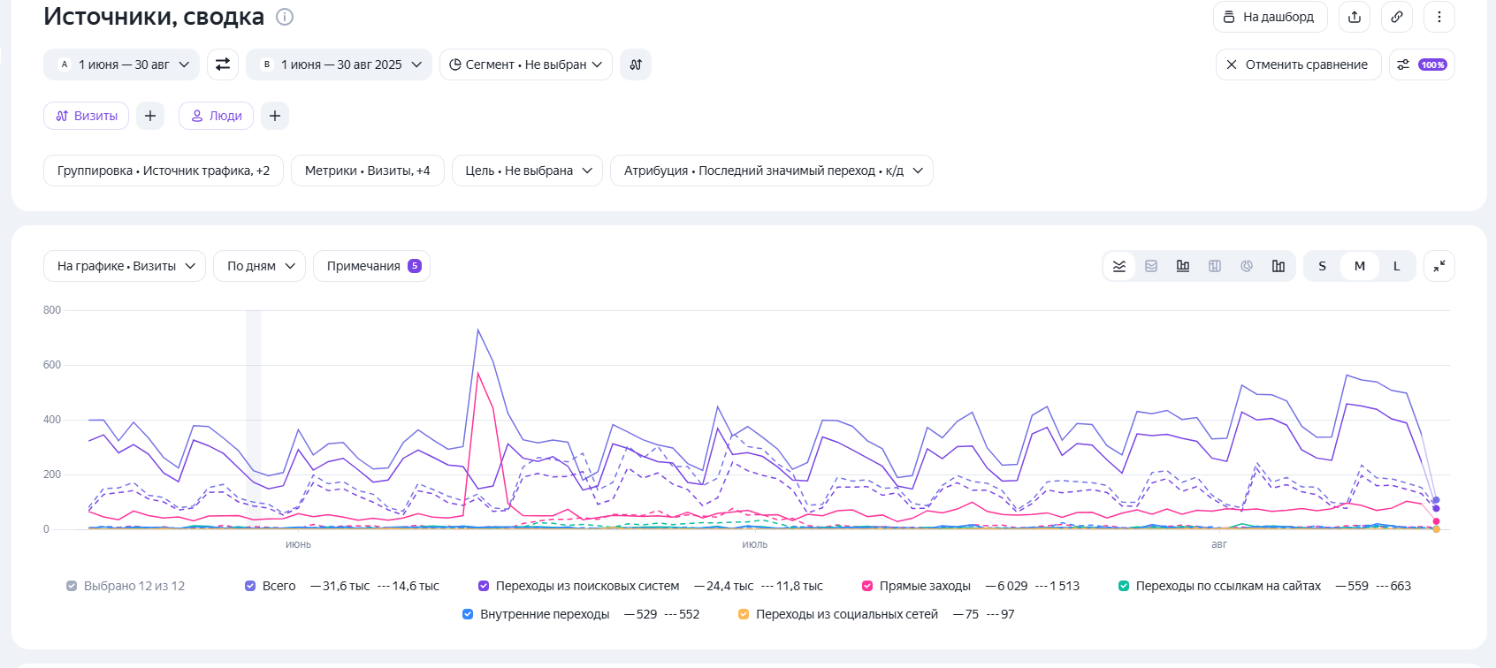Click the "Люди" segment filter chip
Image resolution: width=1496 pixels, height=668 pixels.
(217, 116)
